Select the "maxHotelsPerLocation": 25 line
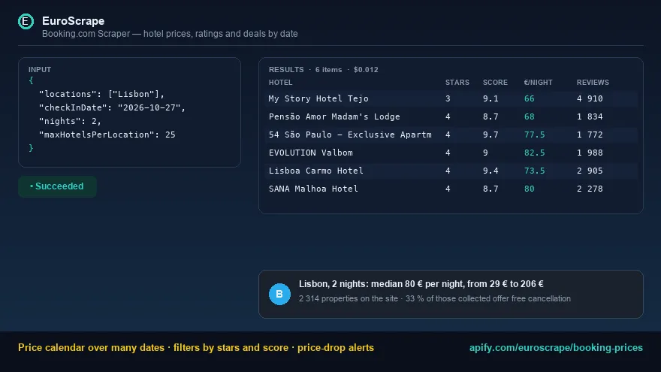 click(x=107, y=135)
